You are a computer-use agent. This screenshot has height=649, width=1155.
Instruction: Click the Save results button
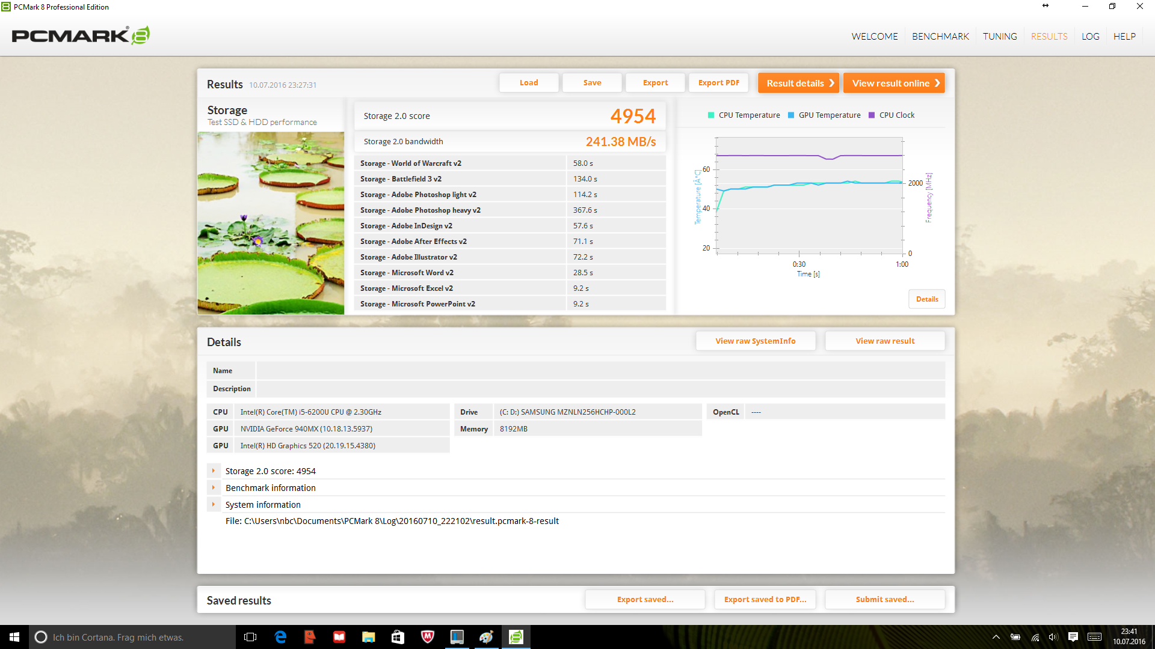point(592,83)
